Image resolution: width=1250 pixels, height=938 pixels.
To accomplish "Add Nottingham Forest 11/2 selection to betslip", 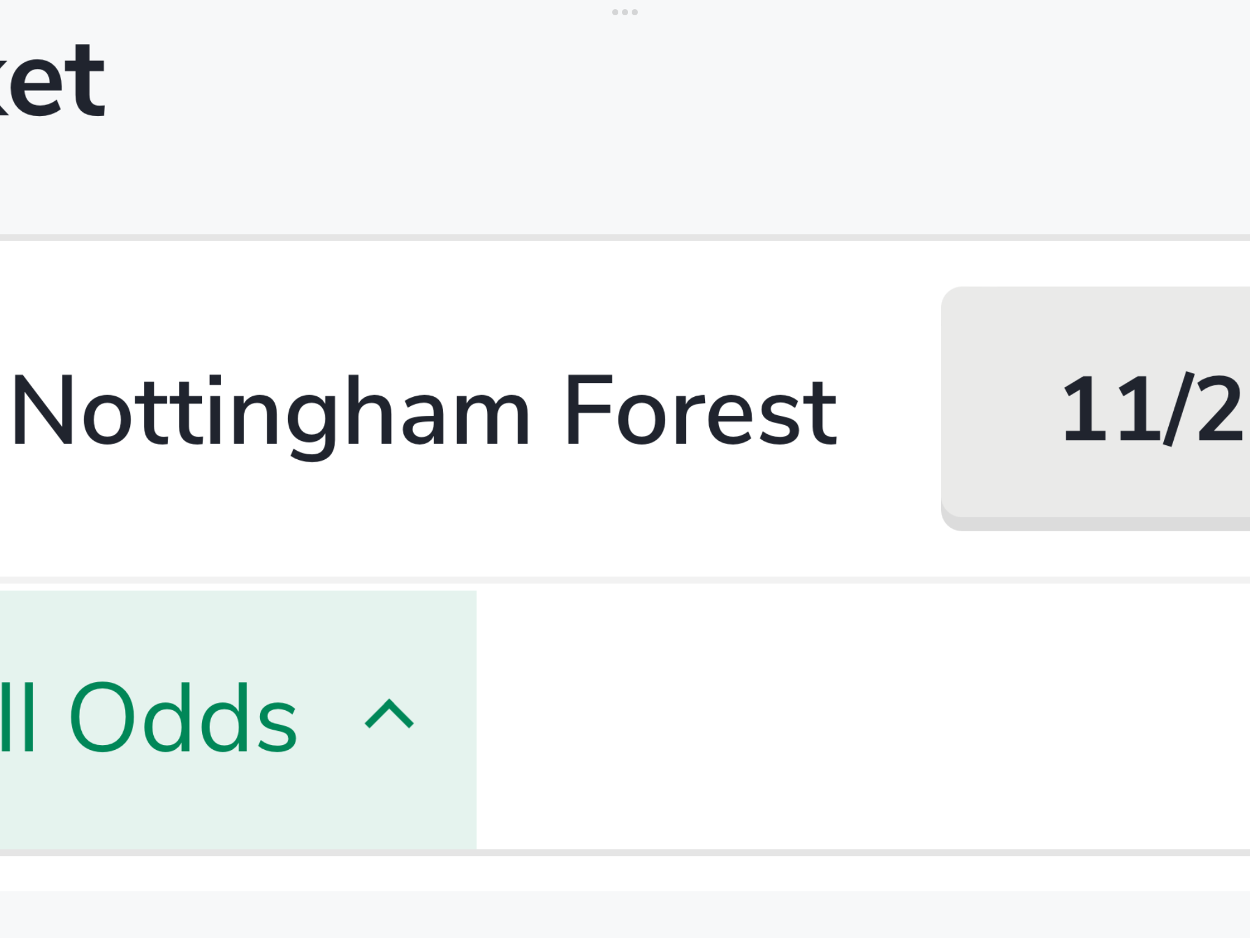I will pos(1096,408).
